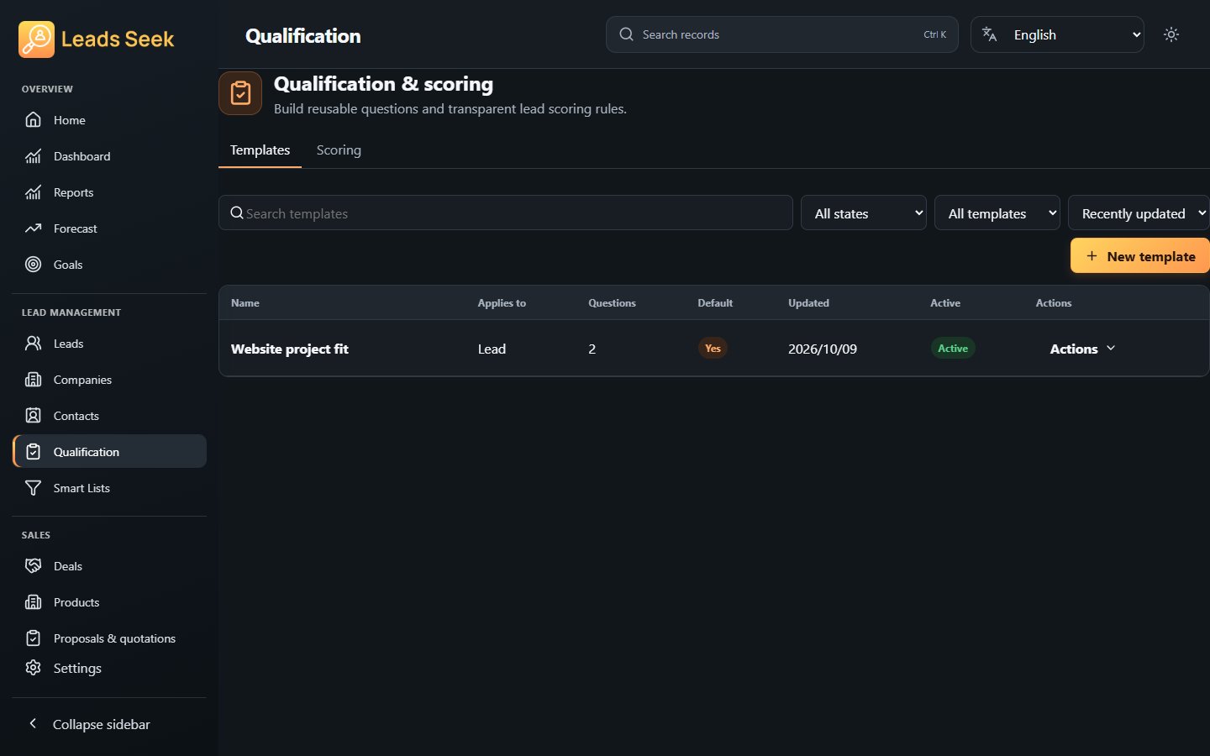Expand Actions menu for Website project fit

1082,349
